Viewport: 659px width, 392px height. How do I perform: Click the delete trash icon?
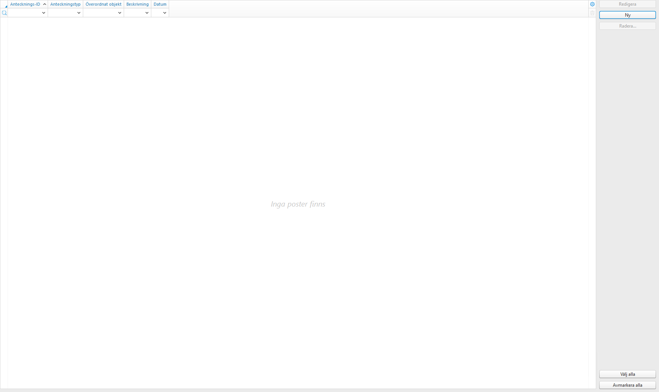592,13
